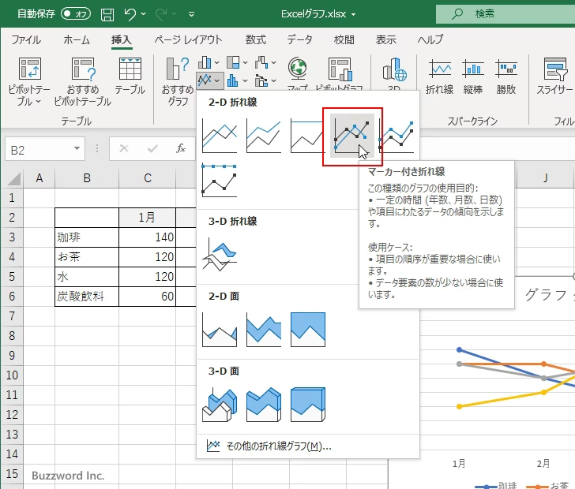Open the combo chart dropdown

point(265,80)
